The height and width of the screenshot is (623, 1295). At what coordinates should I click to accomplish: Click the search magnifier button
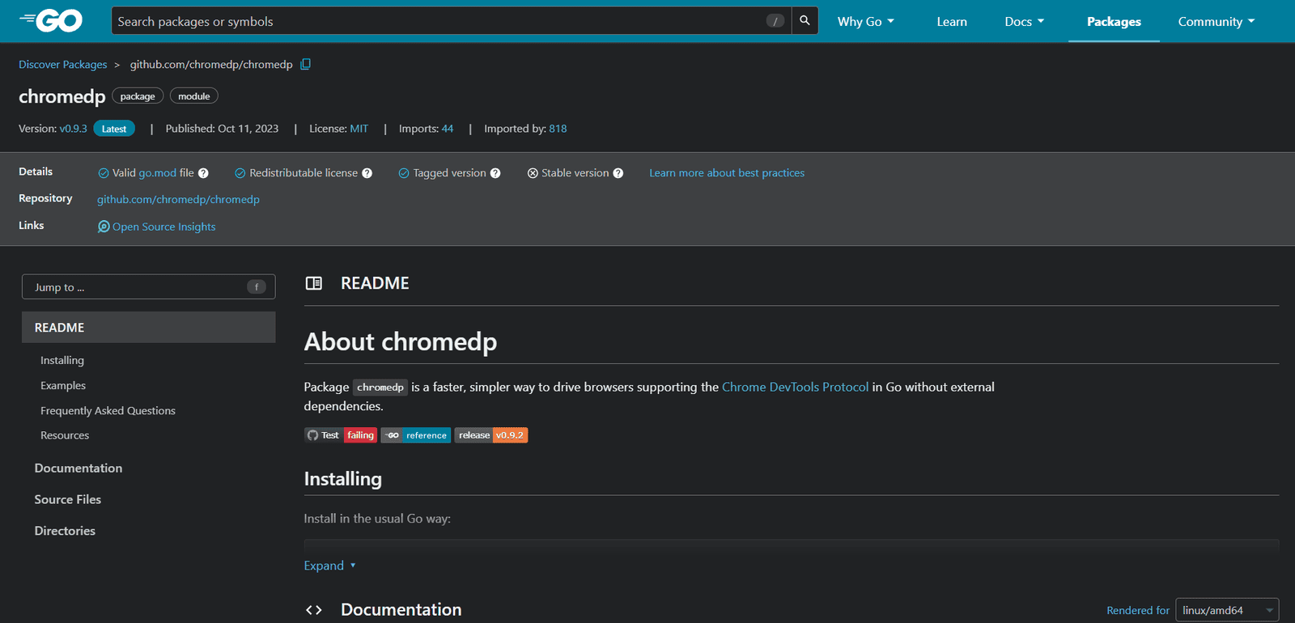tap(805, 21)
